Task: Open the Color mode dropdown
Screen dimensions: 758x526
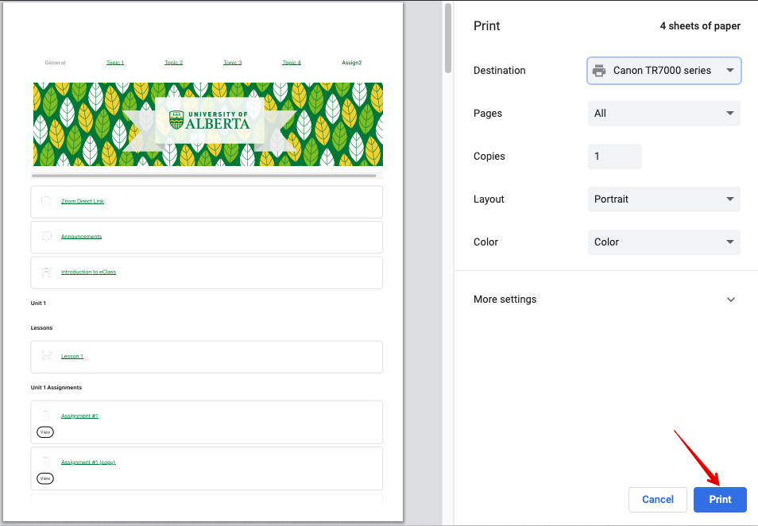Action: (663, 242)
